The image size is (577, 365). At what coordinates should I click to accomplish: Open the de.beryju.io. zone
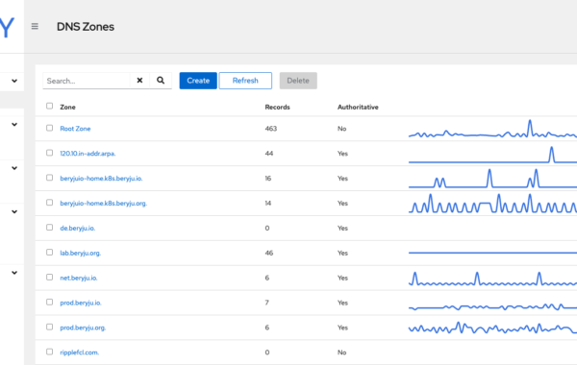(x=78, y=229)
